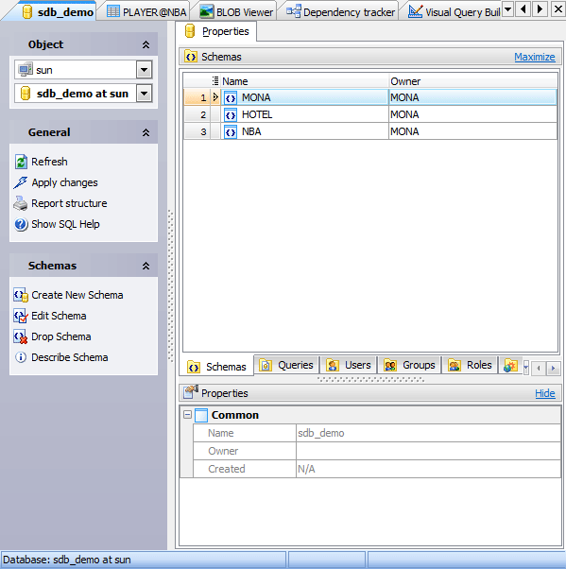Click the Apply changes lightning icon
Viewport: 566px width, 569px height.
click(x=21, y=182)
